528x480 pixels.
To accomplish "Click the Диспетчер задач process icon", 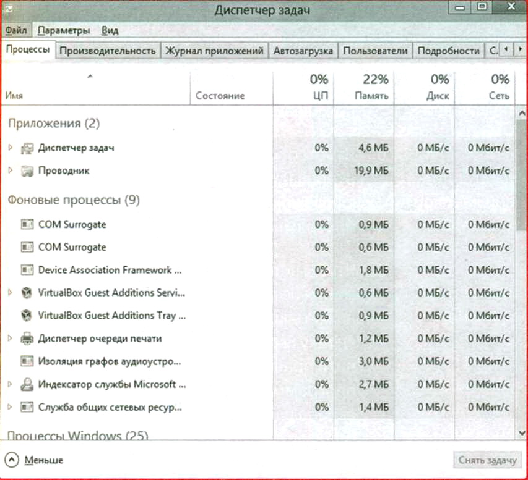I will [27, 148].
